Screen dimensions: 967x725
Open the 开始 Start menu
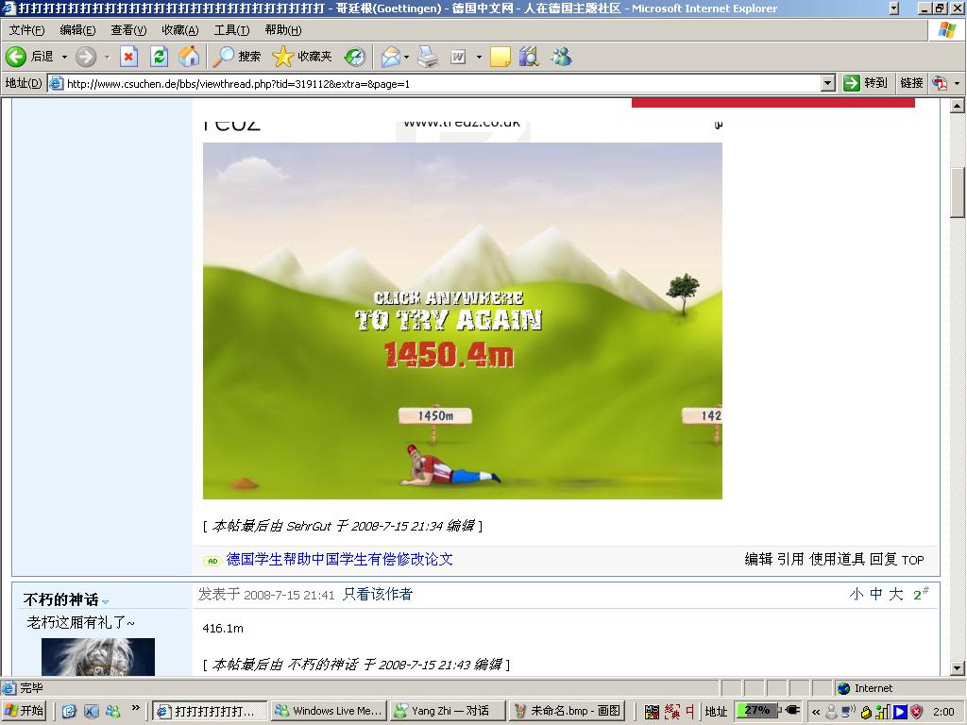coord(25,711)
